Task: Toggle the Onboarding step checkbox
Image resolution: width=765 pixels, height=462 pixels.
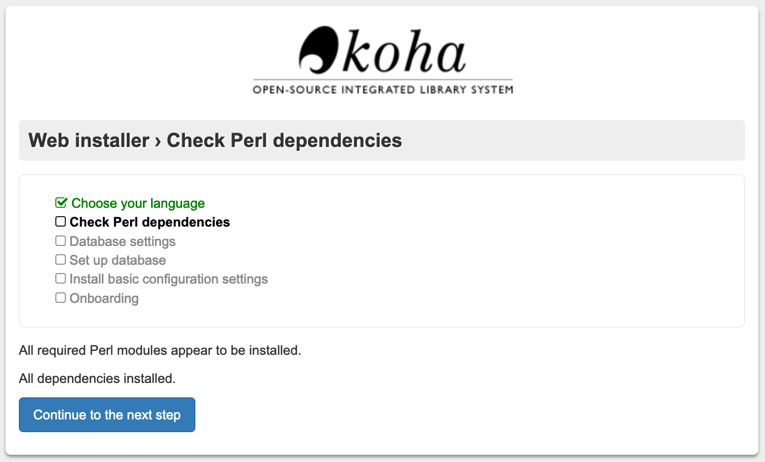Action: (60, 298)
